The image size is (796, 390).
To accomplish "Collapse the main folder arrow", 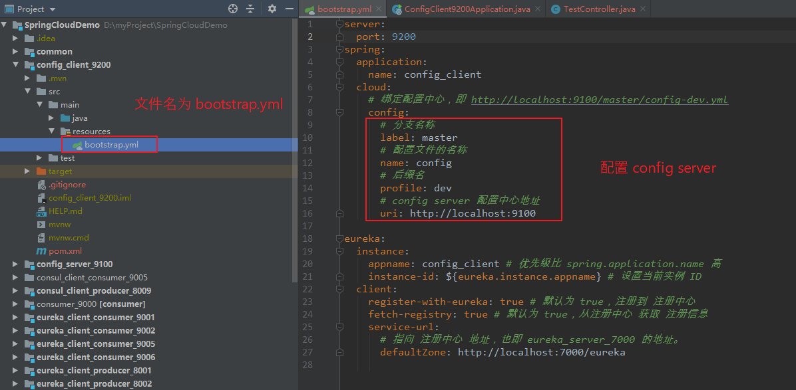I will [39, 104].
